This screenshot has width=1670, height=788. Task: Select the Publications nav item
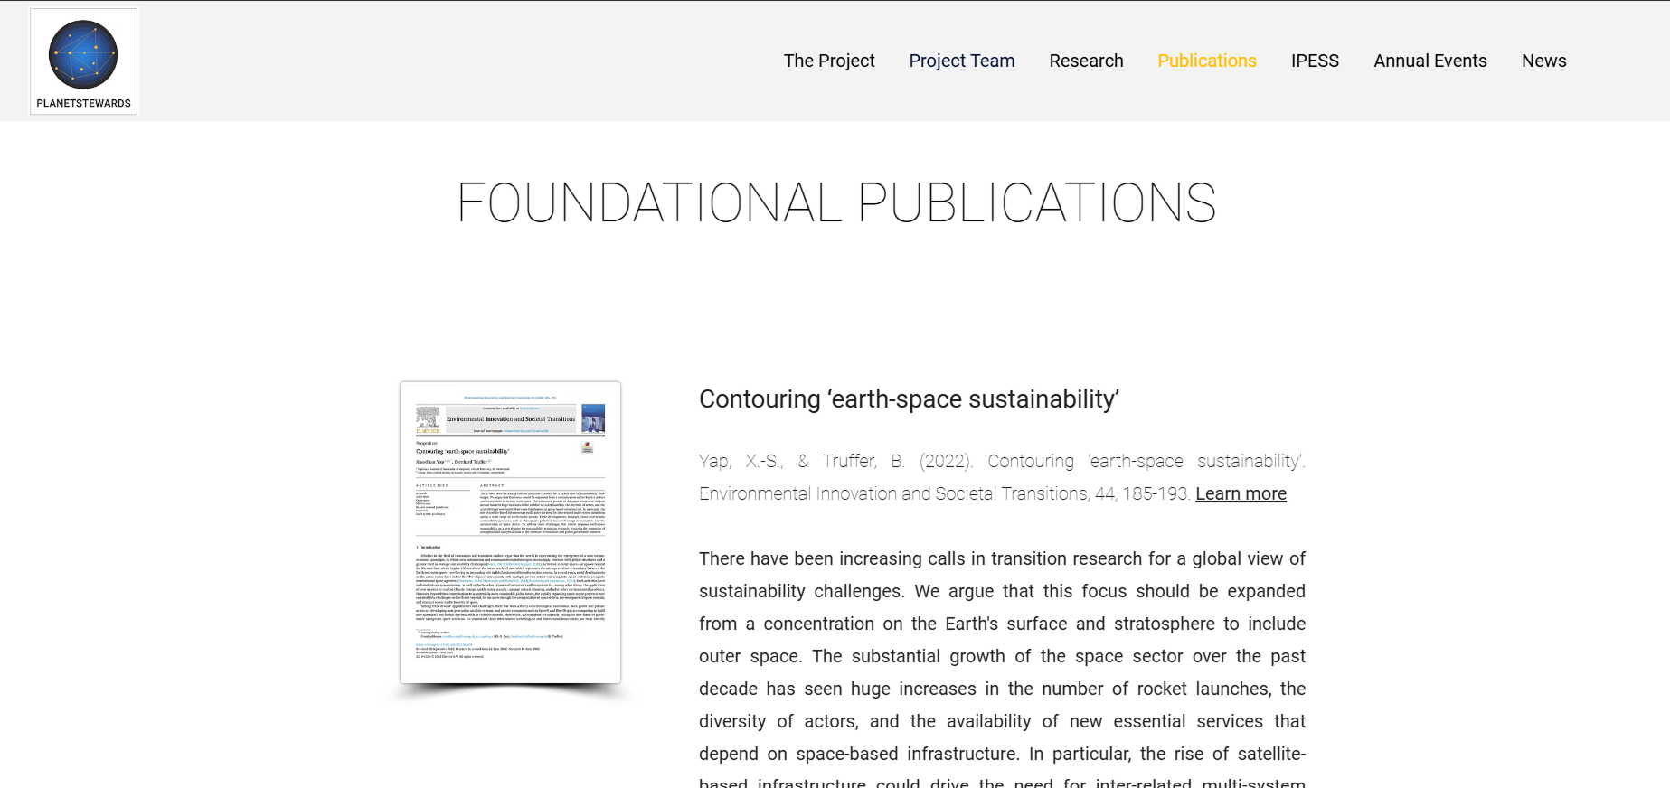tap(1207, 61)
